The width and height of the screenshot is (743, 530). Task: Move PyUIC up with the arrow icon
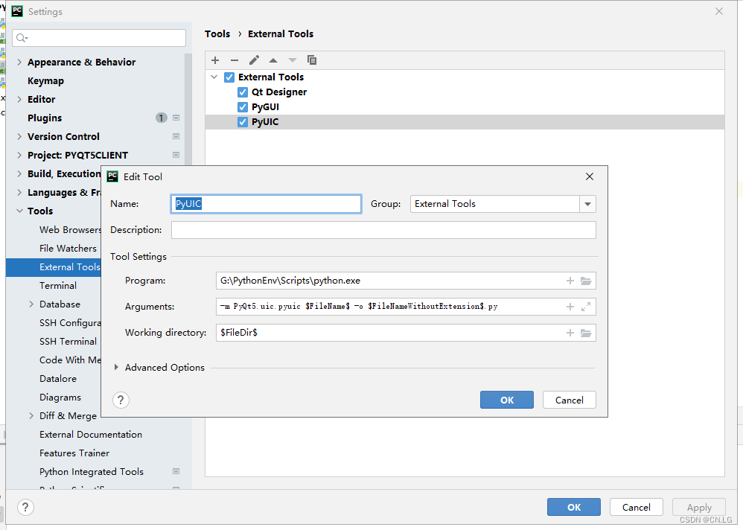[x=272, y=60]
